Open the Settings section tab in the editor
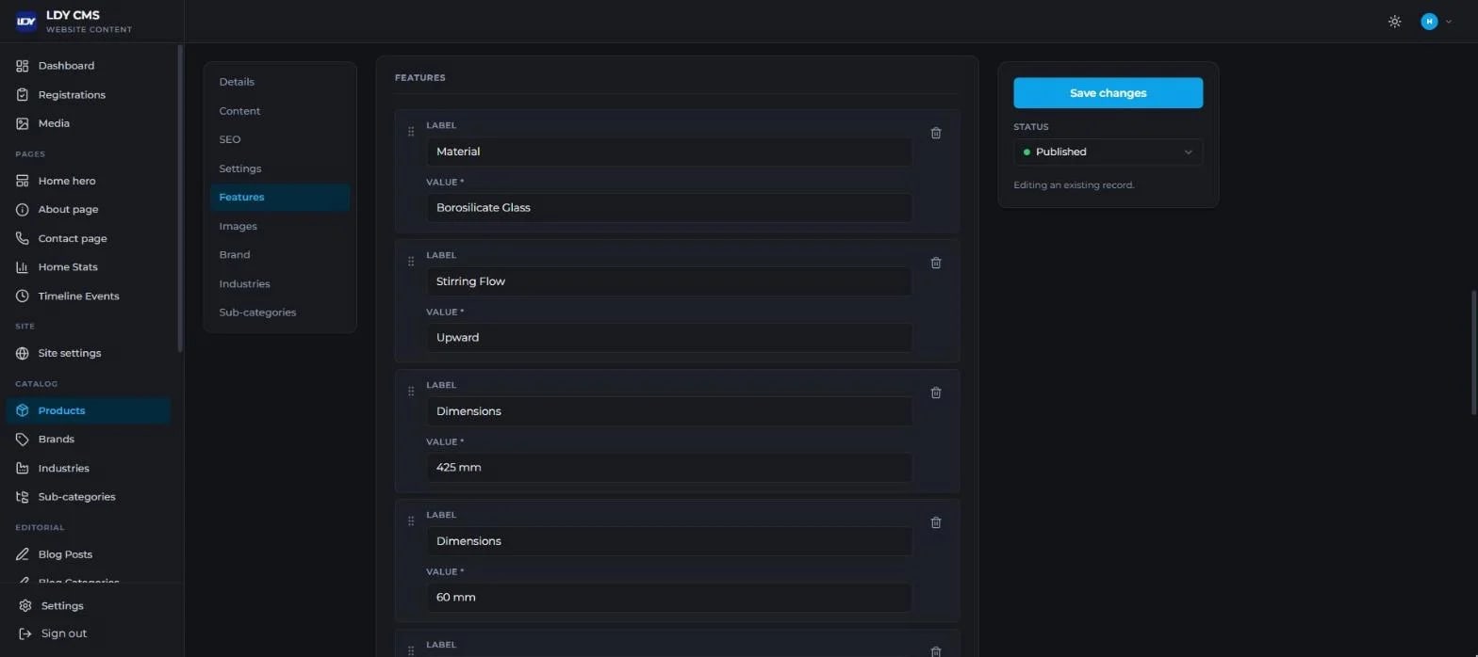The width and height of the screenshot is (1478, 657). (x=280, y=168)
